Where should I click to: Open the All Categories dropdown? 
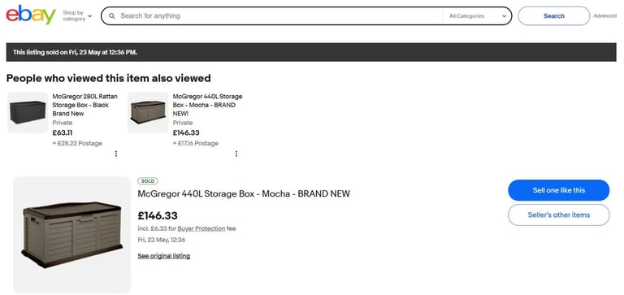(477, 16)
